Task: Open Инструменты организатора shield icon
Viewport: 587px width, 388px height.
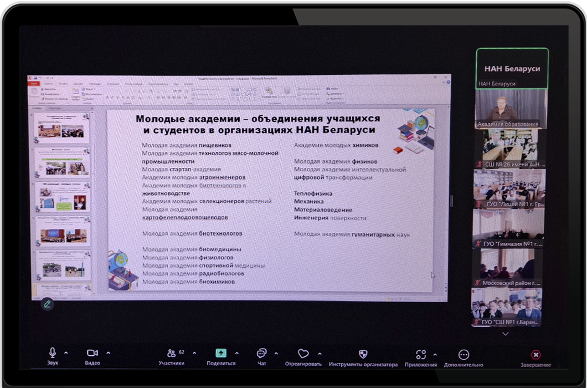Action: click(363, 354)
